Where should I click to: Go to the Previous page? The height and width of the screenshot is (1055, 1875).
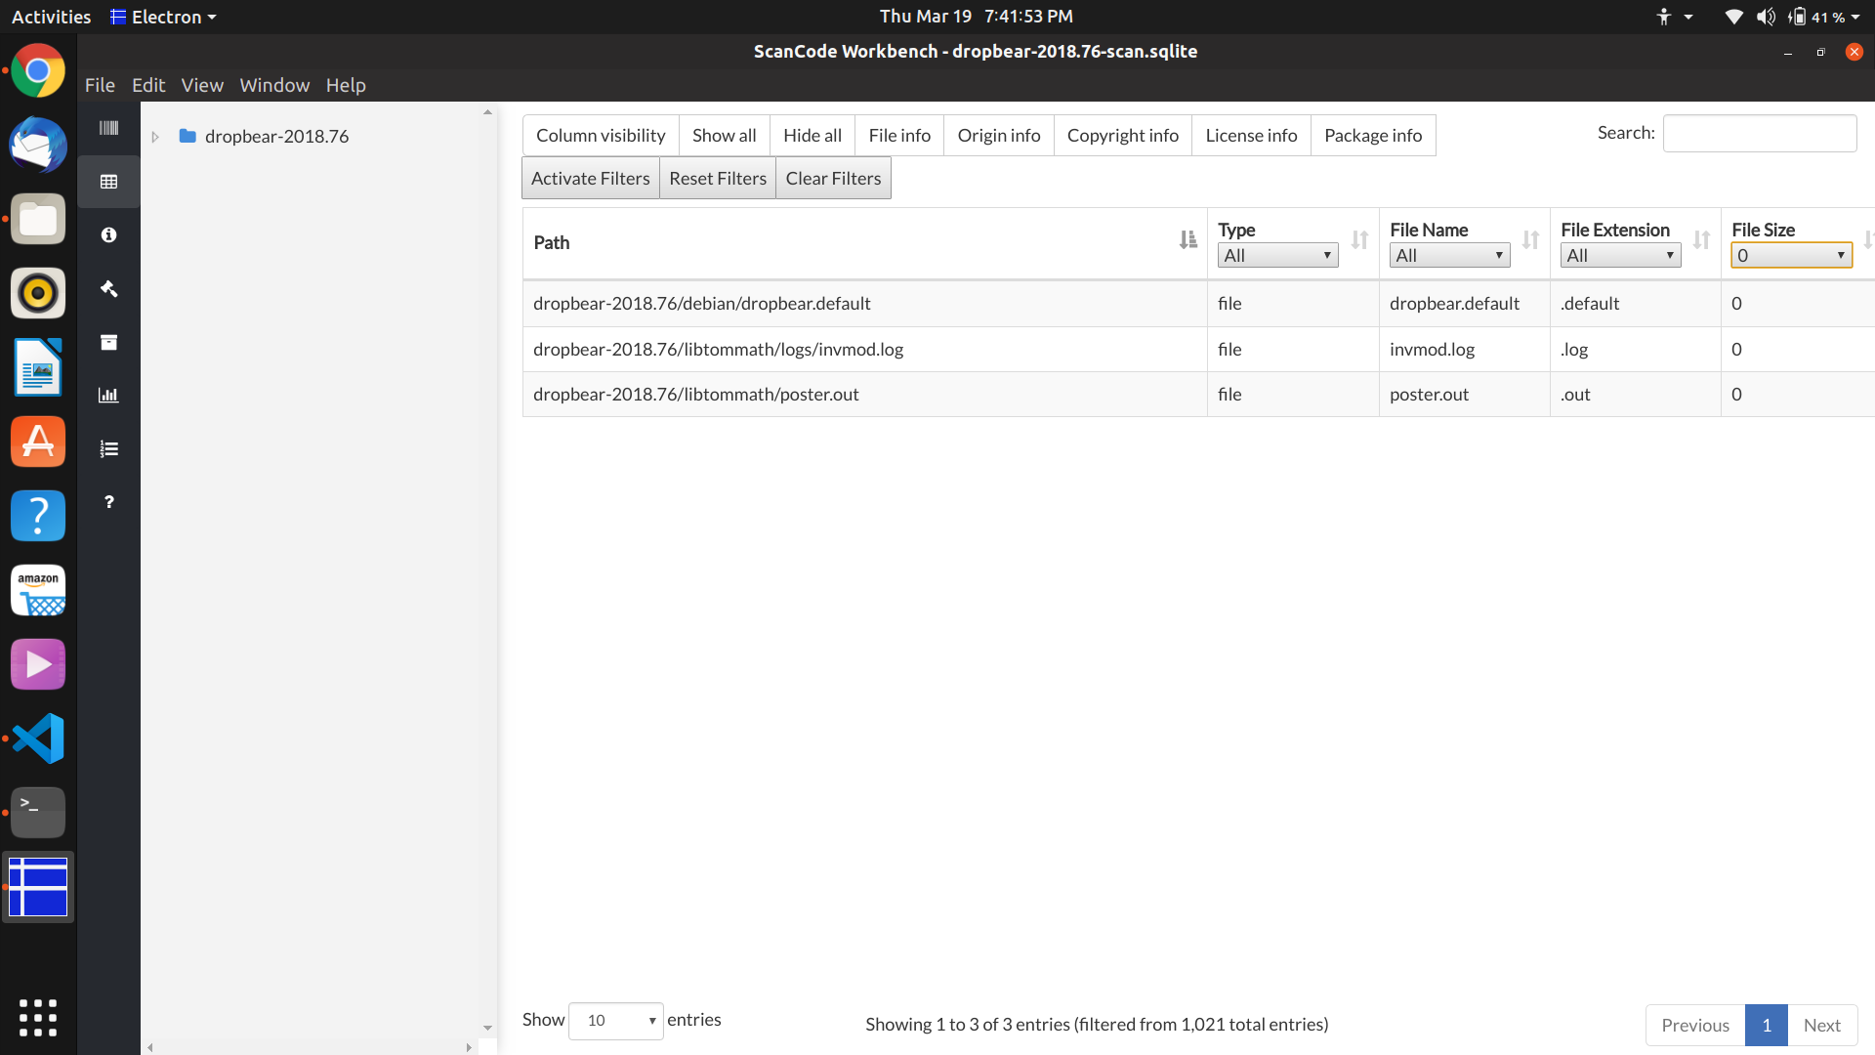1695,1025
